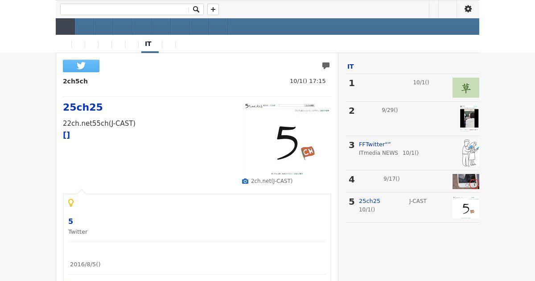Click the IT heading in sidebar

350,66
